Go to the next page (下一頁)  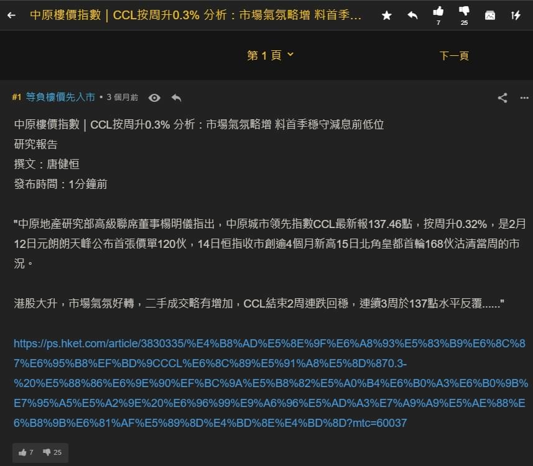click(x=454, y=55)
